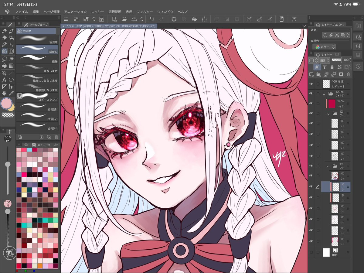Select the Figure line tool
The width and height of the screenshot is (364, 273).
pos(11,73)
